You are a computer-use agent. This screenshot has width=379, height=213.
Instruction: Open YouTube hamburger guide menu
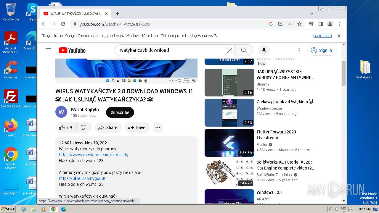coord(48,50)
